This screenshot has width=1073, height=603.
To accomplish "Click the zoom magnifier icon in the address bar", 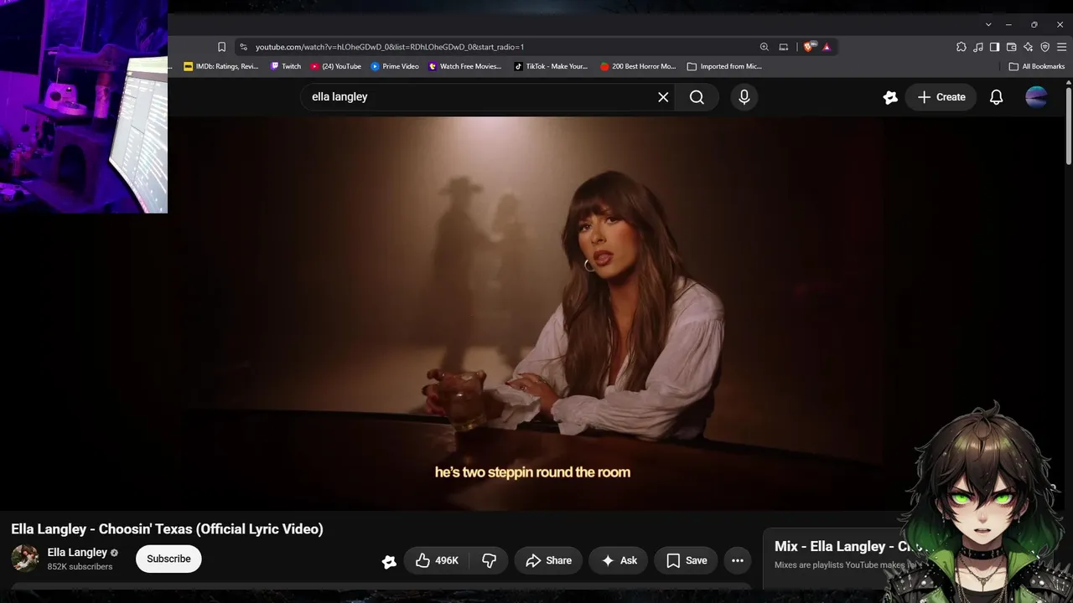I will point(764,47).
